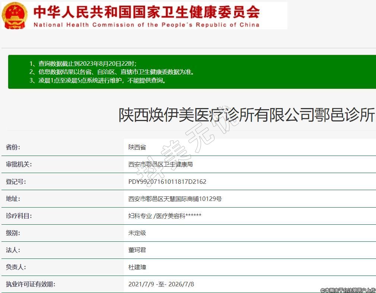Click the English subtitle National Health Commission
This screenshot has width=376, height=293.
[x=146, y=25]
